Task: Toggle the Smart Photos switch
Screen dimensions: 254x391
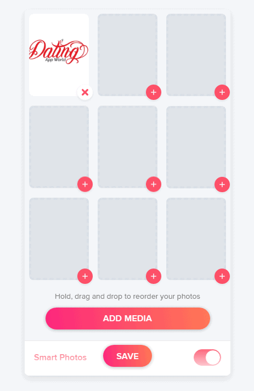Action: (x=207, y=358)
